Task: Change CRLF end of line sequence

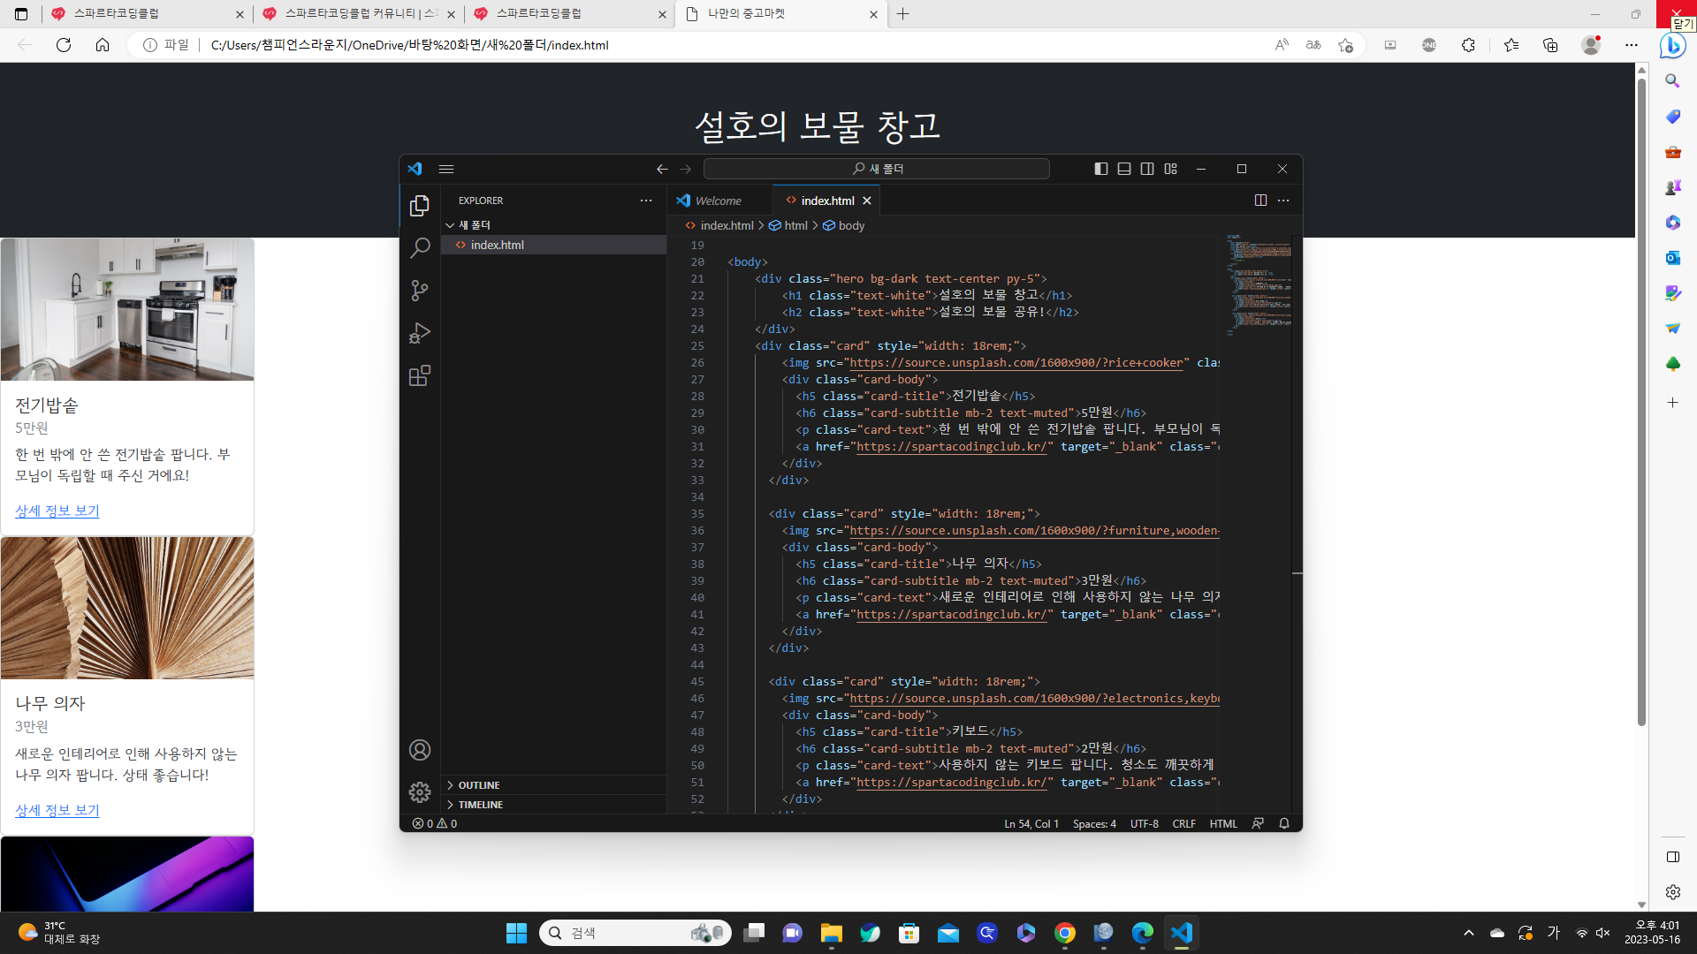Action: coord(1184,823)
